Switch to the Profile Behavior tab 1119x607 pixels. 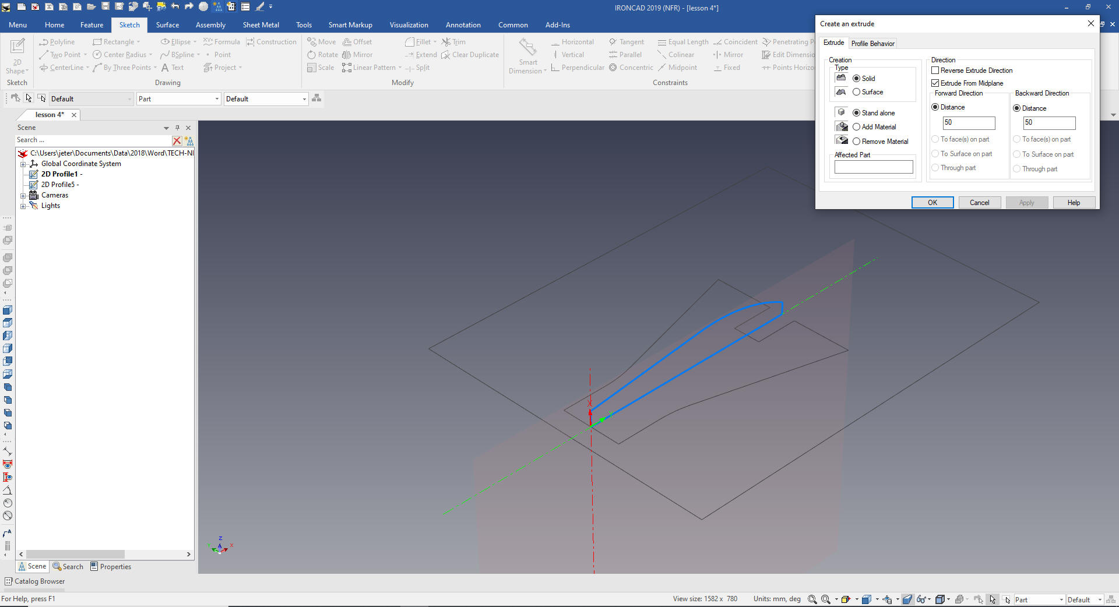pyautogui.click(x=872, y=44)
